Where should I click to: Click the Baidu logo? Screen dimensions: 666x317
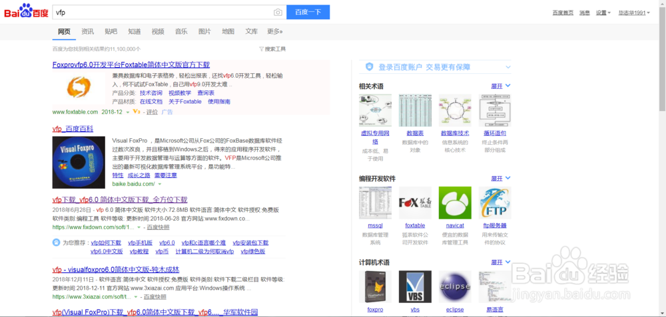27,11
